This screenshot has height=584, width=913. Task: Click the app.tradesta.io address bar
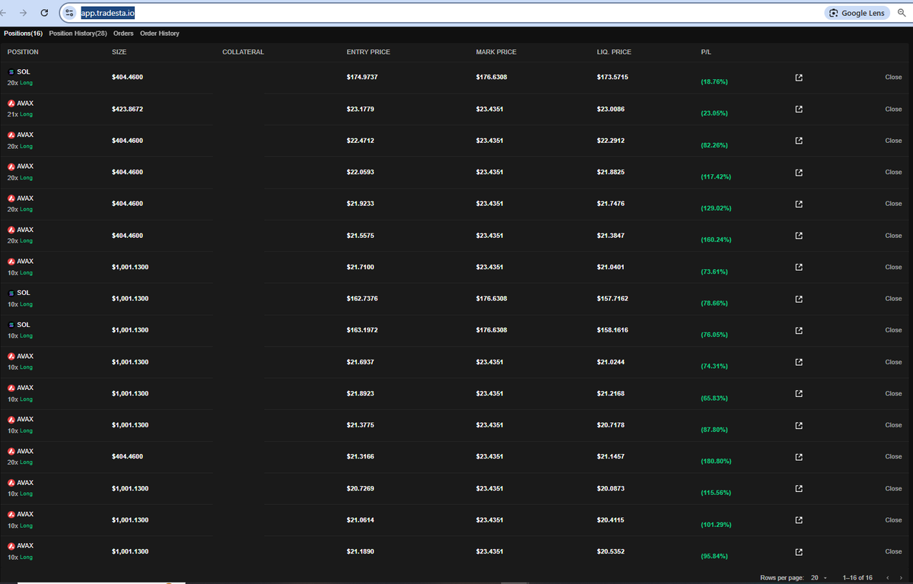coord(109,14)
